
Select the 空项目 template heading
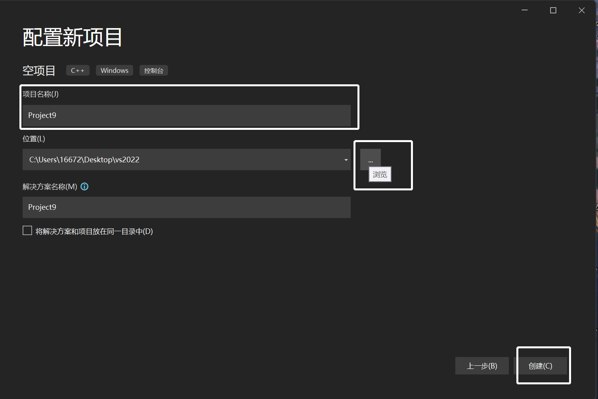click(x=38, y=70)
